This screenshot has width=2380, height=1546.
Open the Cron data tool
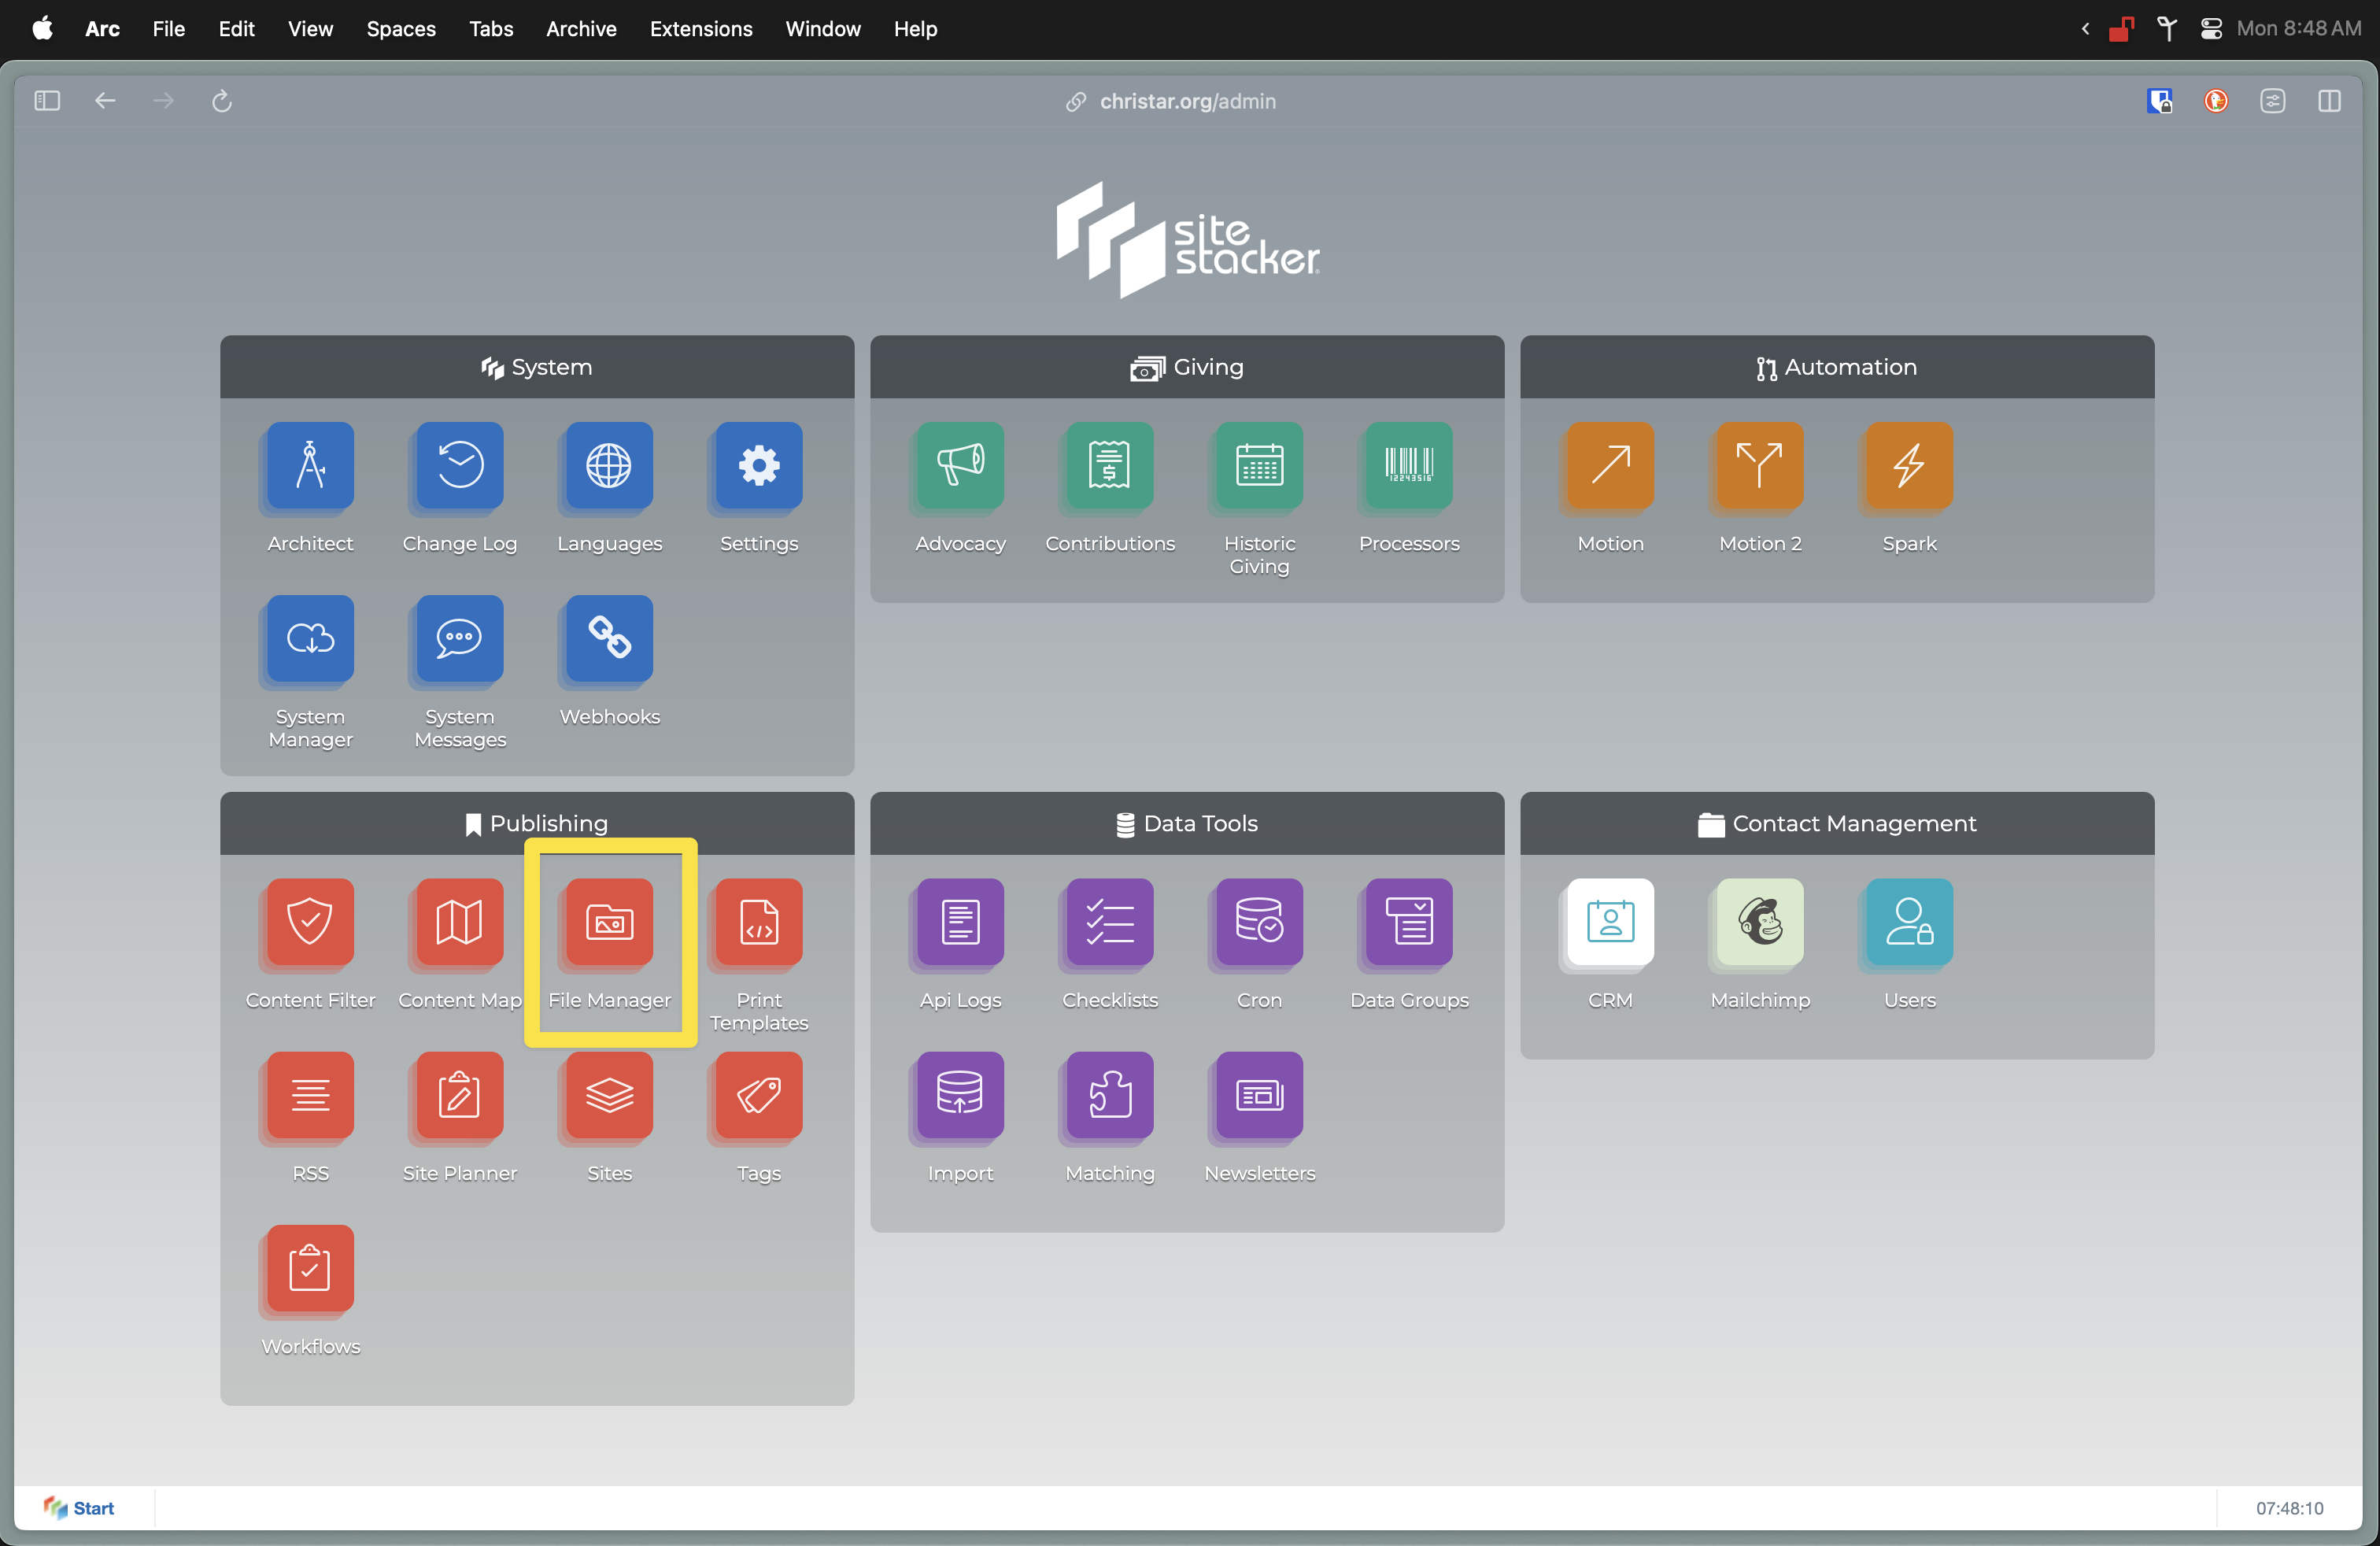1259,922
